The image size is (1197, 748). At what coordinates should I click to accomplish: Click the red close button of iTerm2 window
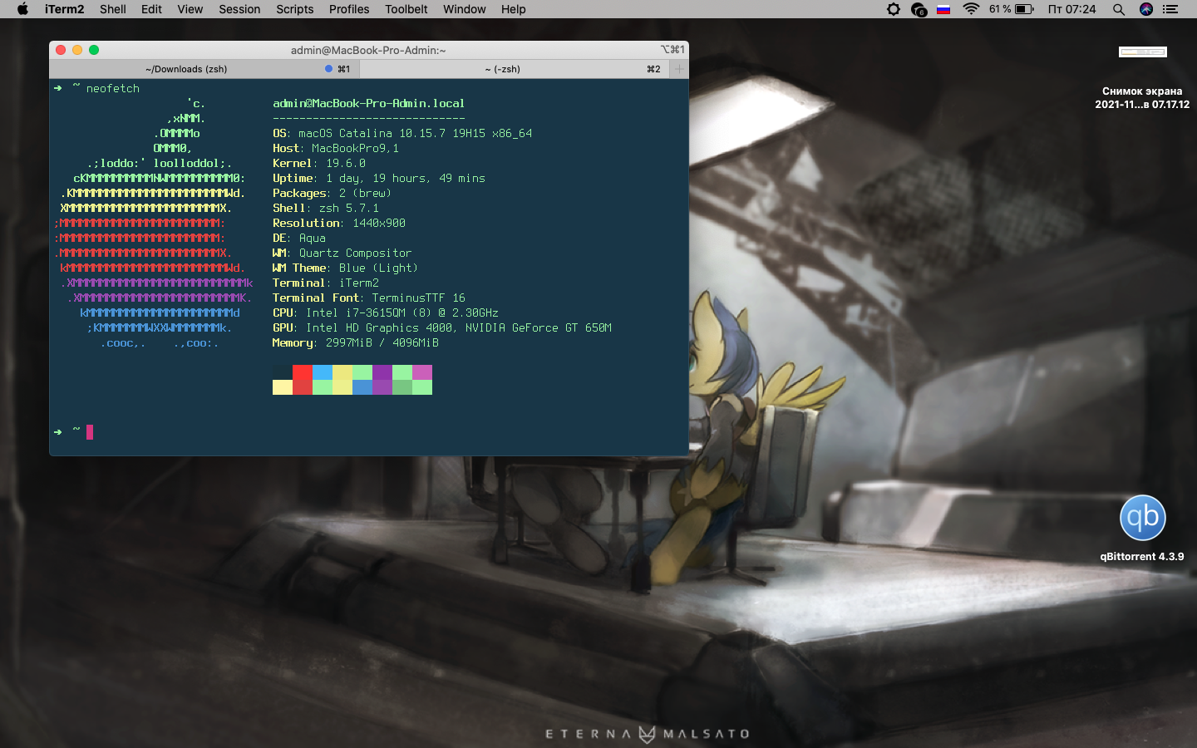61,50
